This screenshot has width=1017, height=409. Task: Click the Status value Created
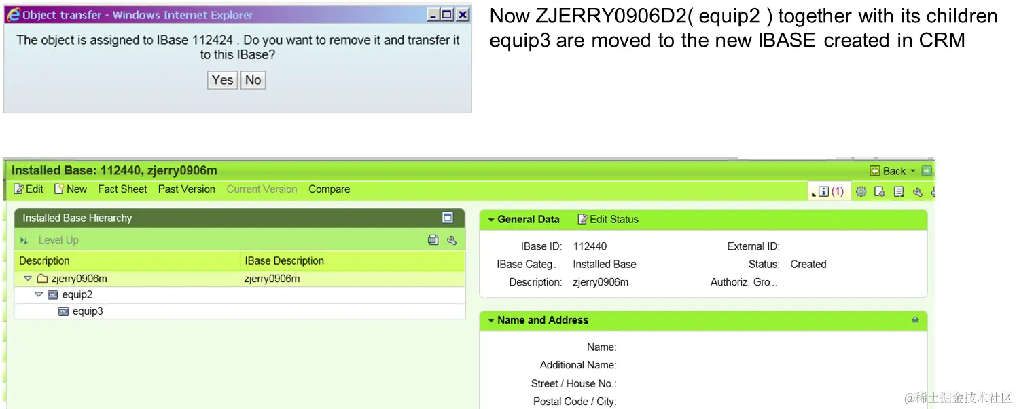pos(808,265)
